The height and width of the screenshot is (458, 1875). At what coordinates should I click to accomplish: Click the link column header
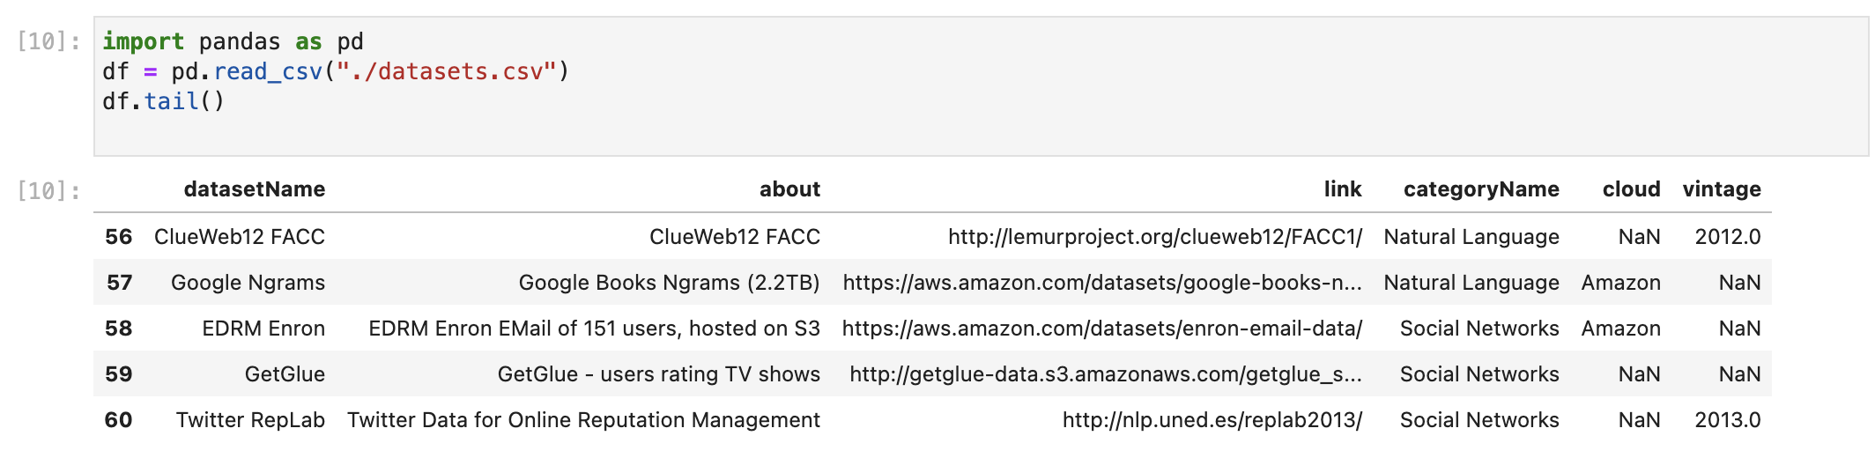click(x=1343, y=189)
